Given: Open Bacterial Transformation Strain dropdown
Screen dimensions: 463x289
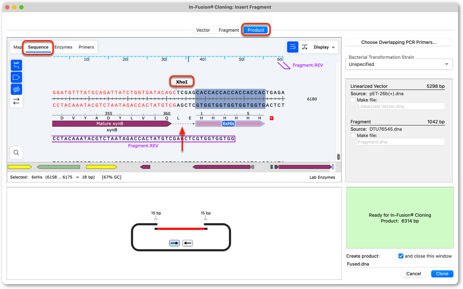Looking at the screenshot, I should 399,64.
